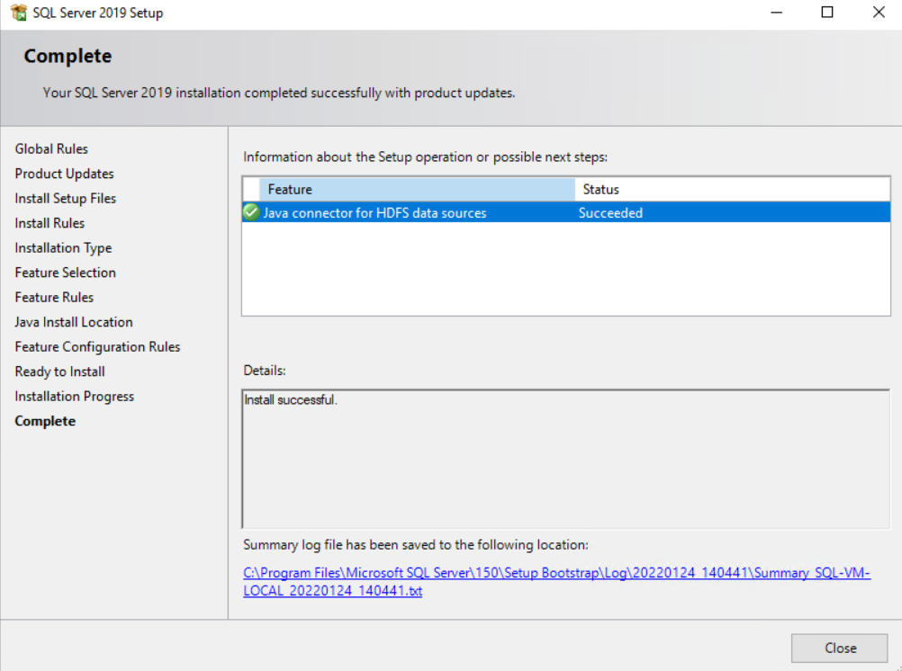Click the Complete page heading
Viewport: 902px width, 671px height.
coord(68,56)
